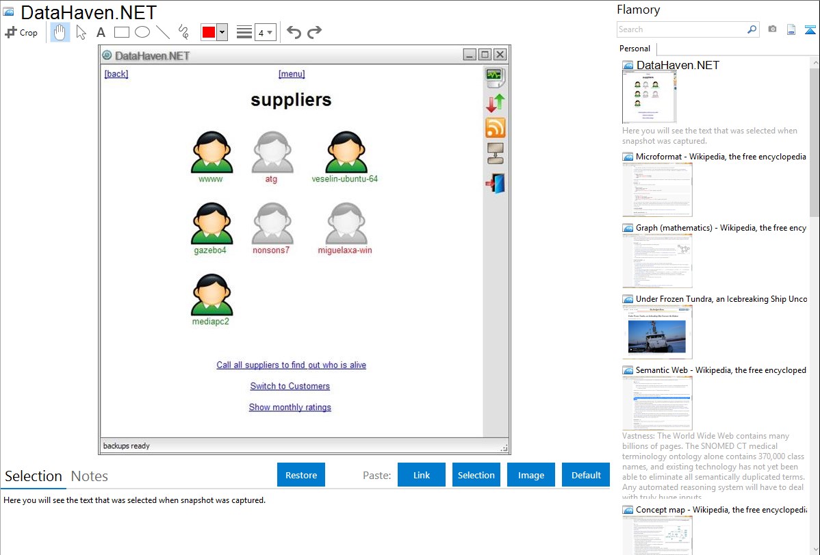Click the Paste Default button
The image size is (820, 555).
coord(586,475)
